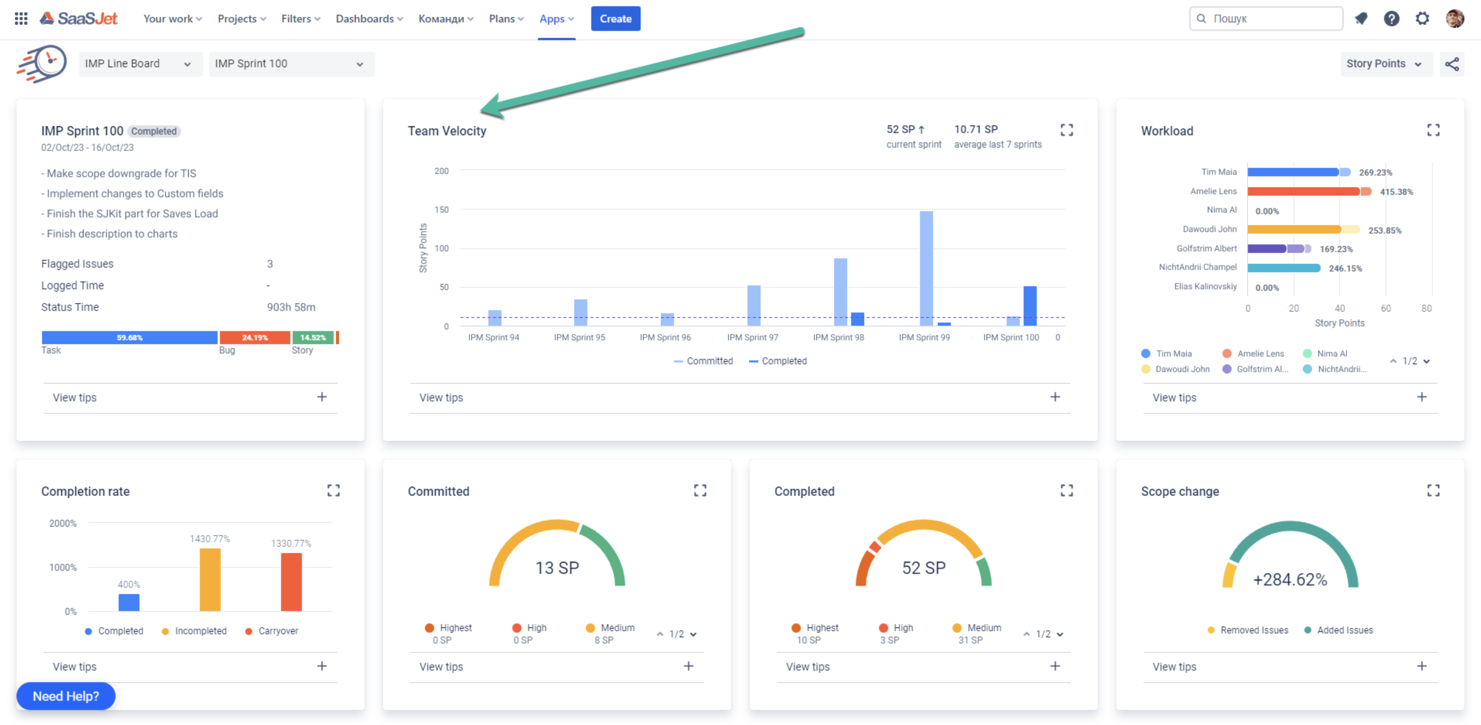
Task: Open the Atlassian app switcher grid
Action: tap(21, 19)
